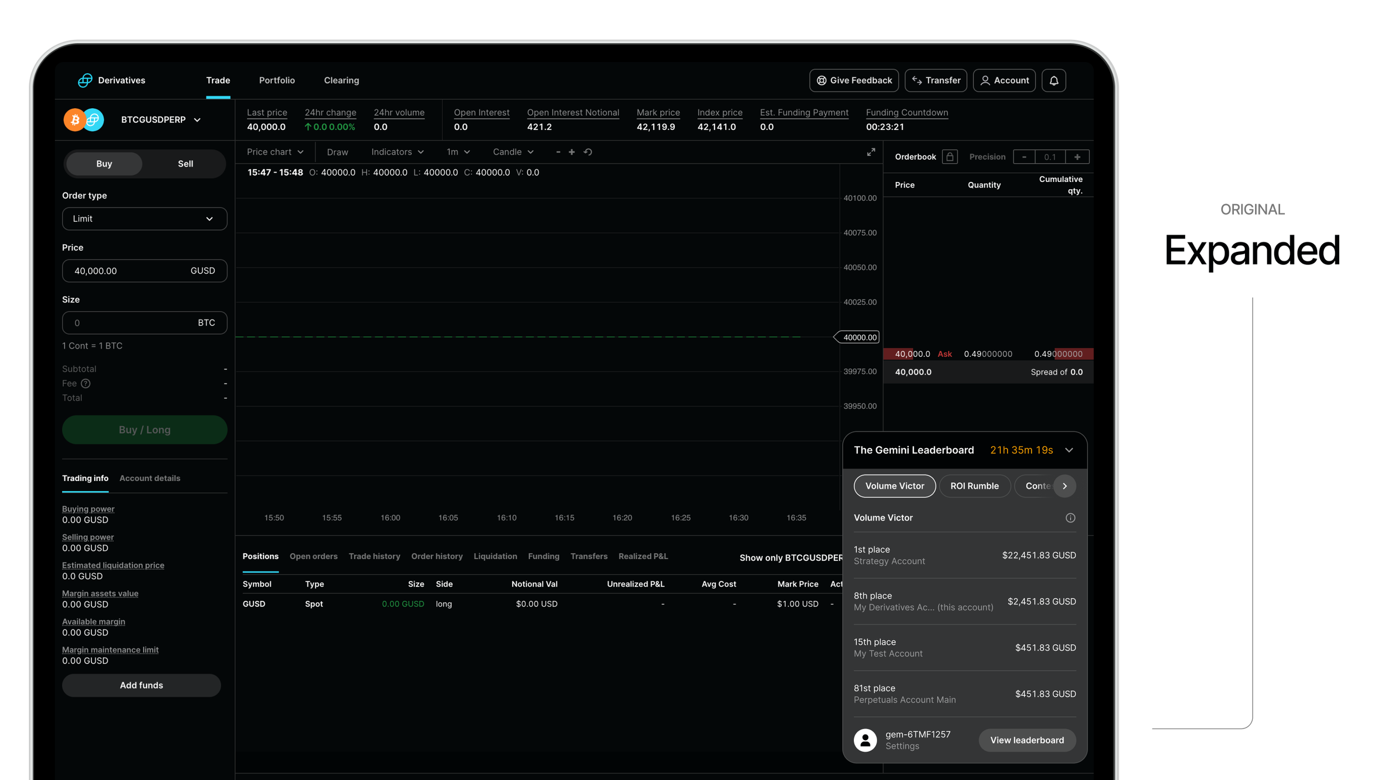Open Volume Victor info icon
Viewport: 1387px width, 780px height.
click(1070, 518)
